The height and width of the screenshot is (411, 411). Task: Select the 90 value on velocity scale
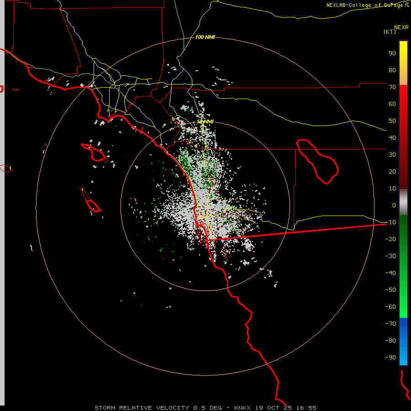[x=392, y=53]
